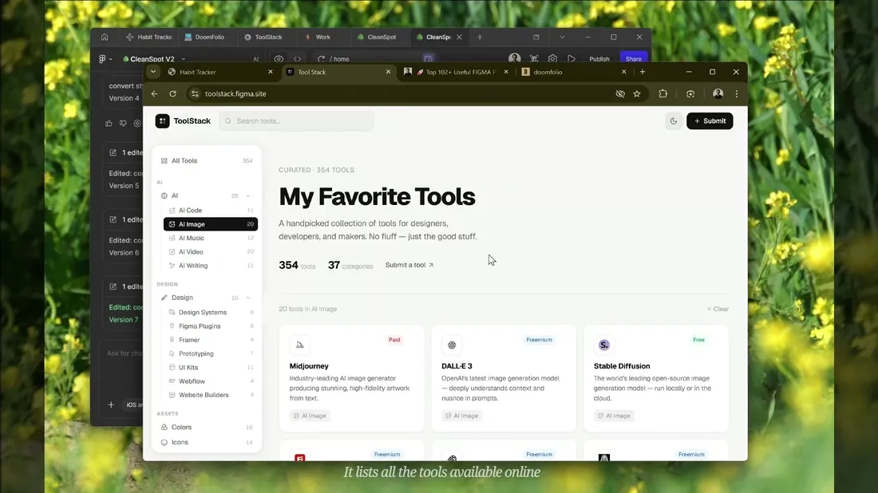Open the Framer category icon
Image resolution: width=878 pixels, height=493 pixels.
[x=172, y=340]
